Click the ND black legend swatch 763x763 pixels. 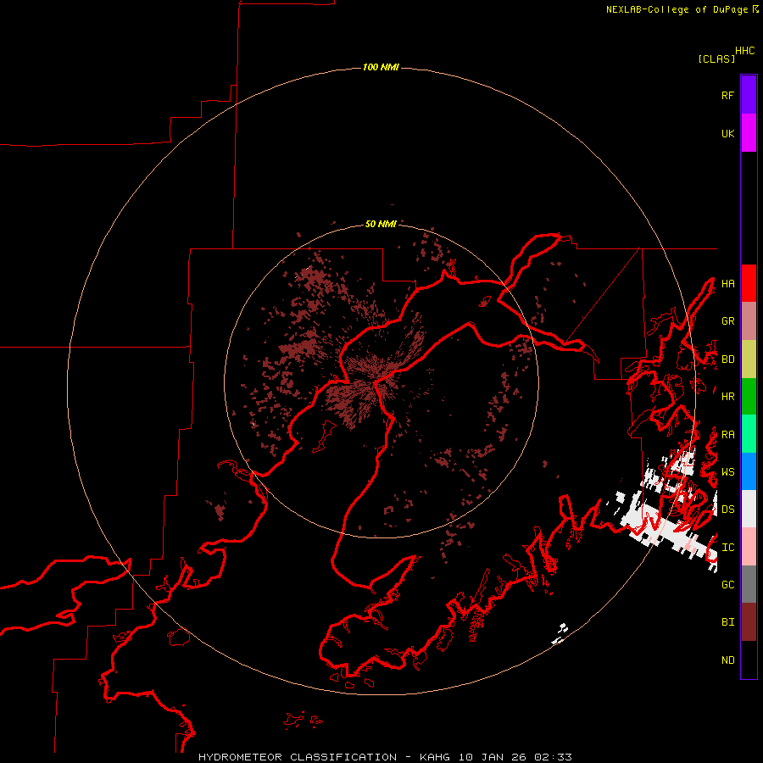click(749, 660)
